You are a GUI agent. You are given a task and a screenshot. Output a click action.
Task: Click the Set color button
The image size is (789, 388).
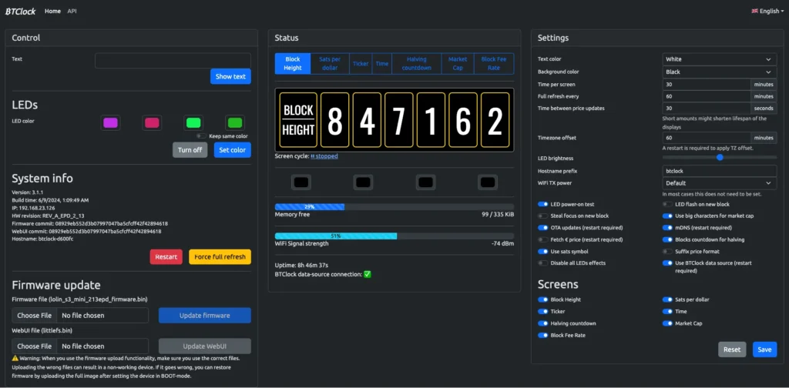pyautogui.click(x=232, y=150)
